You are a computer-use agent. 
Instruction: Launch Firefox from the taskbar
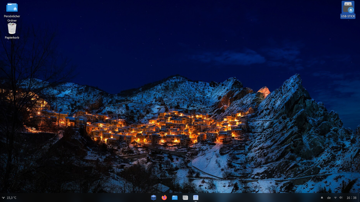click(x=164, y=198)
